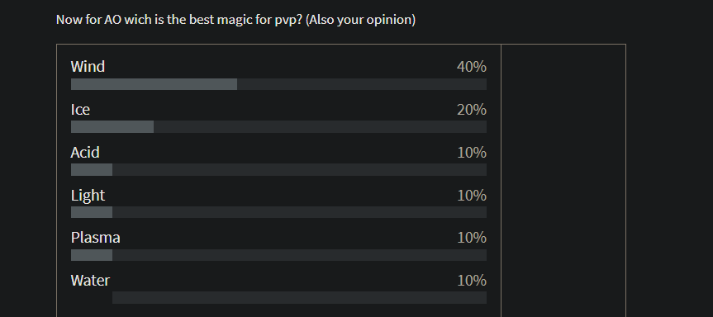The height and width of the screenshot is (317, 713).
Task: Click the poll question text
Action: 235,20
